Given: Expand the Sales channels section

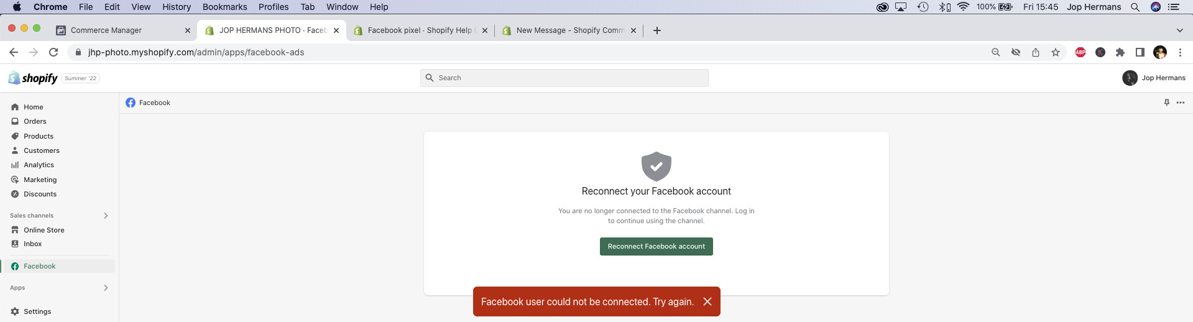Looking at the screenshot, I should [106, 216].
